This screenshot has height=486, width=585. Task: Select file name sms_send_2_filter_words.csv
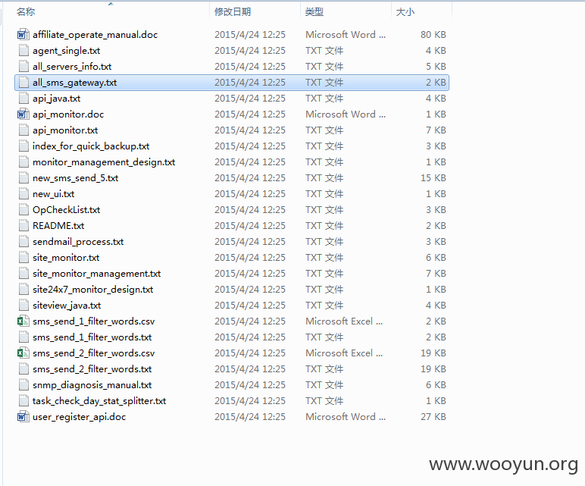tap(94, 353)
